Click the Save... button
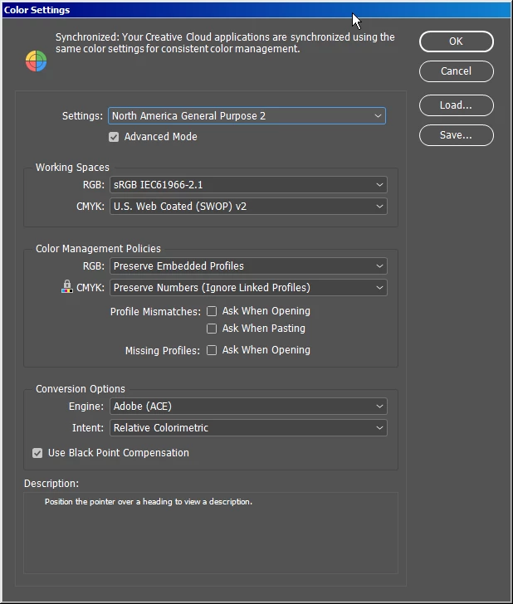Screen dimensions: 513x604 pyautogui.click(x=457, y=135)
